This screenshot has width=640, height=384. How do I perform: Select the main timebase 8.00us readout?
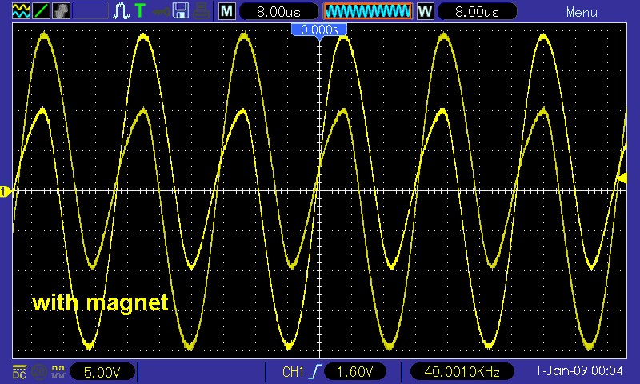(278, 11)
